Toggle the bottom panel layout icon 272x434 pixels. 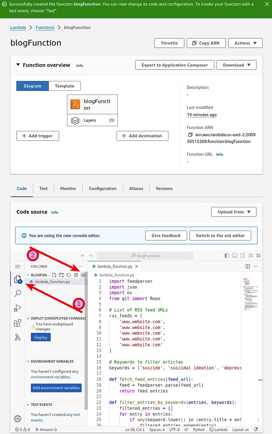235,256
